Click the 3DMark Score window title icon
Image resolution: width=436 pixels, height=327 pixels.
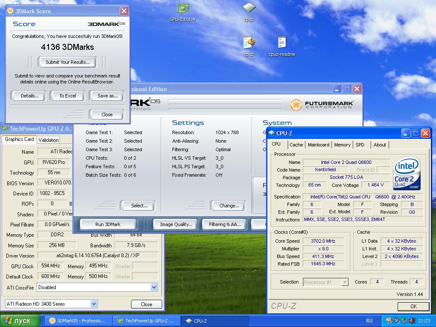tap(10, 11)
